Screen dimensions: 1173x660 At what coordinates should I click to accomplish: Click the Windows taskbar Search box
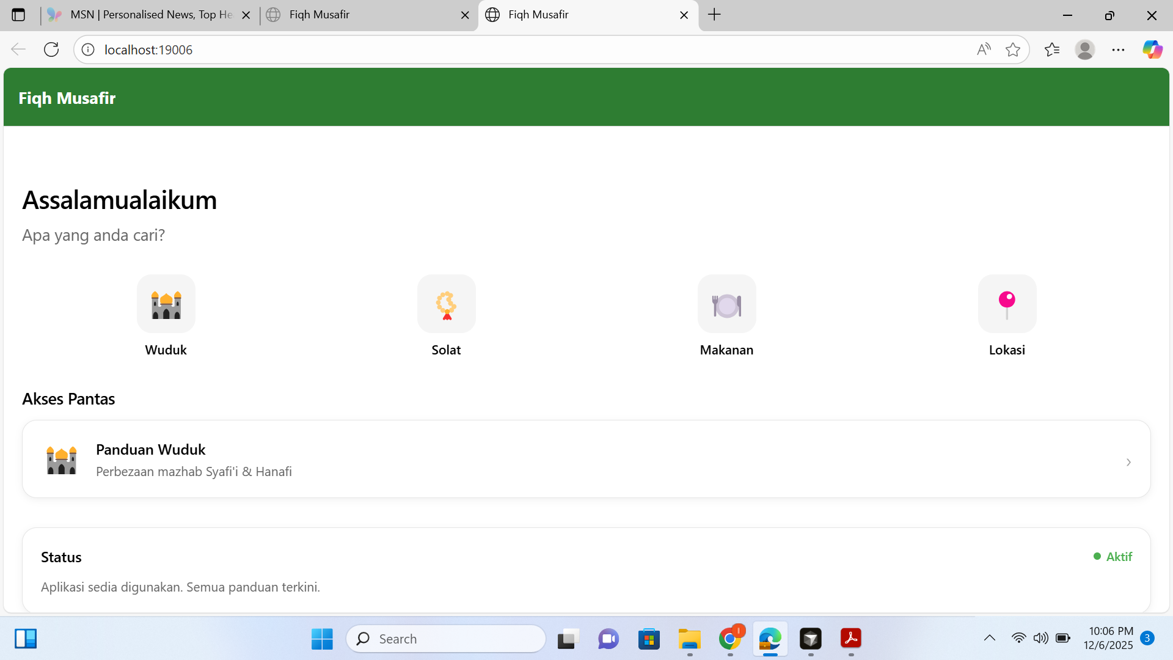pyautogui.click(x=446, y=639)
